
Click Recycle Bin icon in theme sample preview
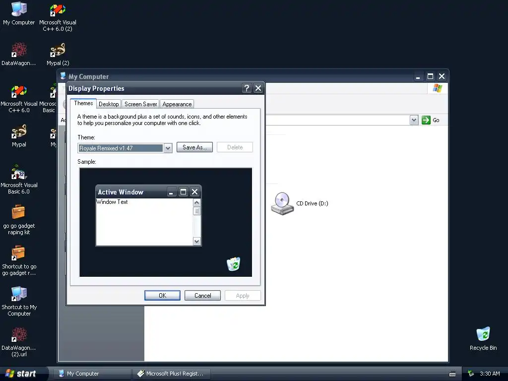coord(233,264)
